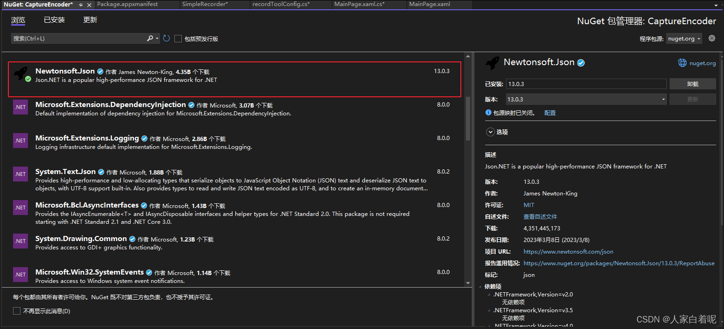Click 查看自述文件 link
This screenshot has height=329, width=724.
click(540, 217)
